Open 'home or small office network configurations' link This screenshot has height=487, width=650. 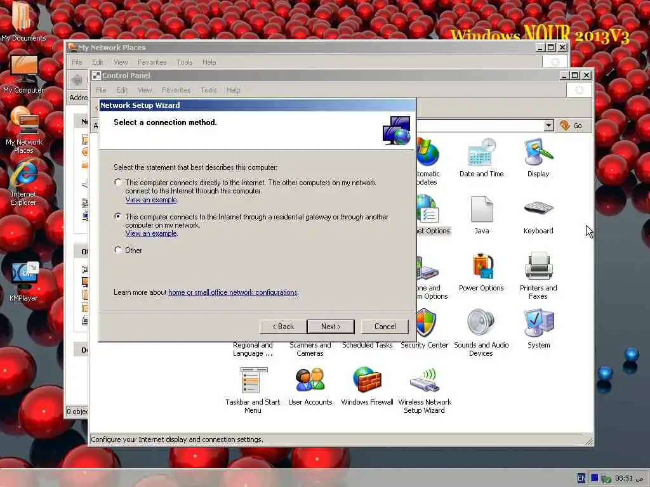(232, 292)
